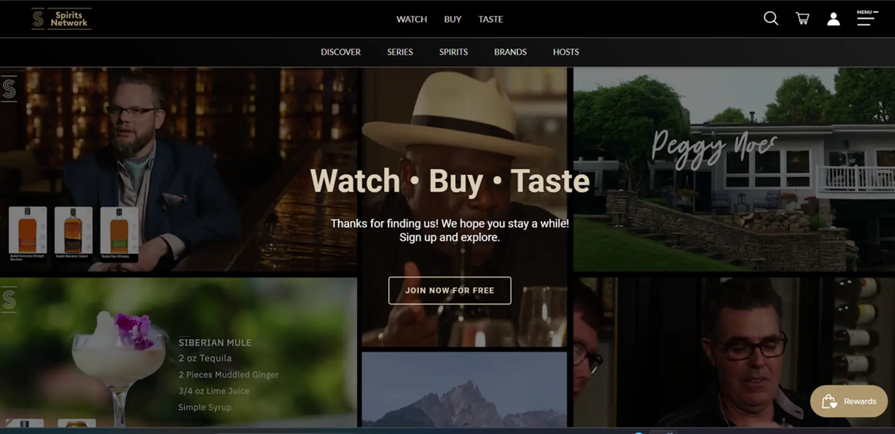Click the "2 Pieces Muddled Ginger" line
Image resolution: width=895 pixels, height=434 pixels.
[x=228, y=374]
